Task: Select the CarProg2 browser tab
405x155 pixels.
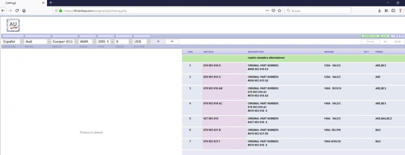Action: click(x=23, y=3)
